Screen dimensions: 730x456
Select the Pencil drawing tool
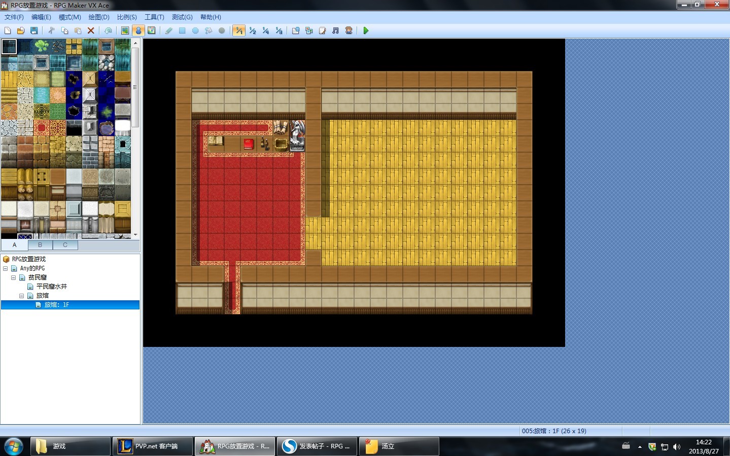tap(169, 31)
